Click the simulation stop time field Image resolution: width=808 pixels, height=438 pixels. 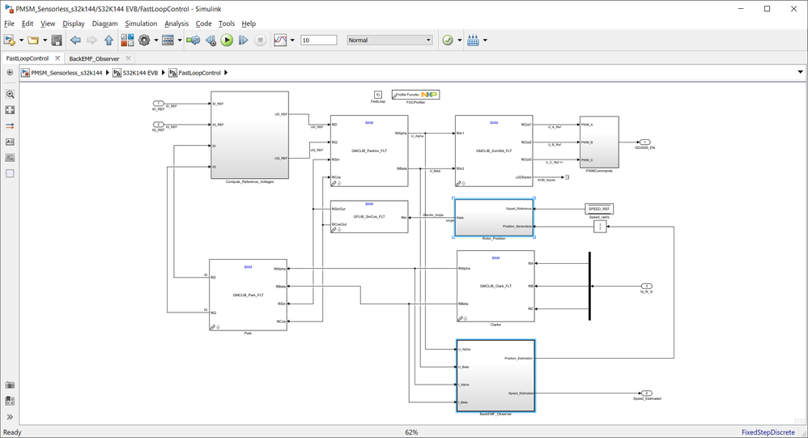(x=318, y=40)
